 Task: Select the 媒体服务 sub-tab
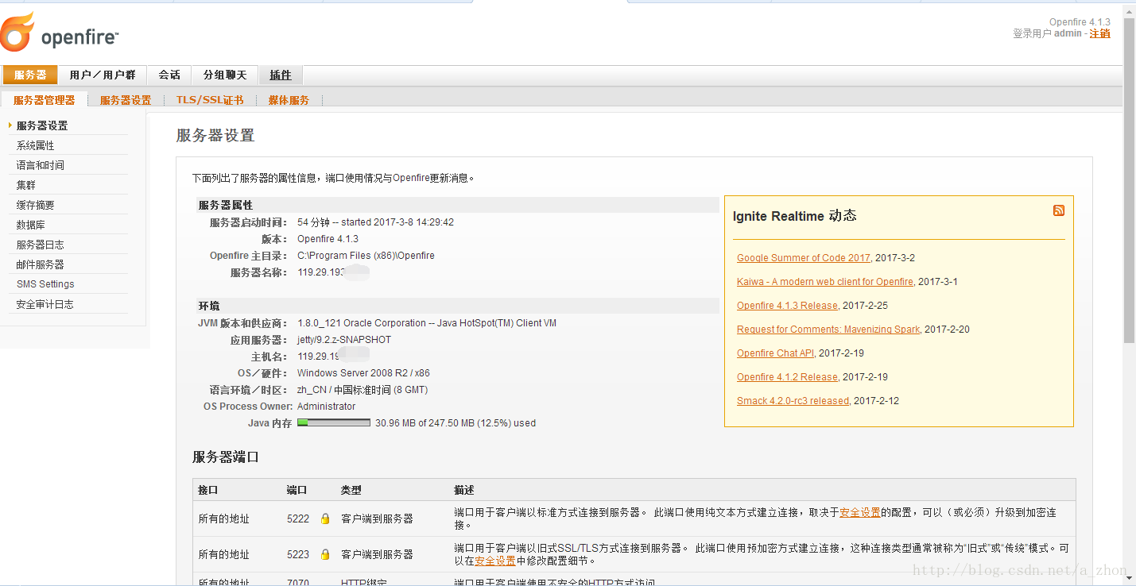[x=289, y=100]
